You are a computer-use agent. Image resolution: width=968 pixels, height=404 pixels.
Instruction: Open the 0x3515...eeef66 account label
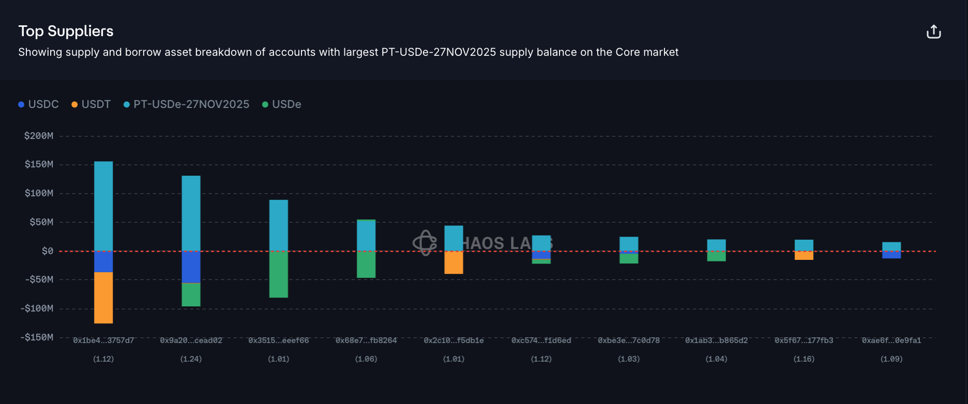pyautogui.click(x=278, y=340)
